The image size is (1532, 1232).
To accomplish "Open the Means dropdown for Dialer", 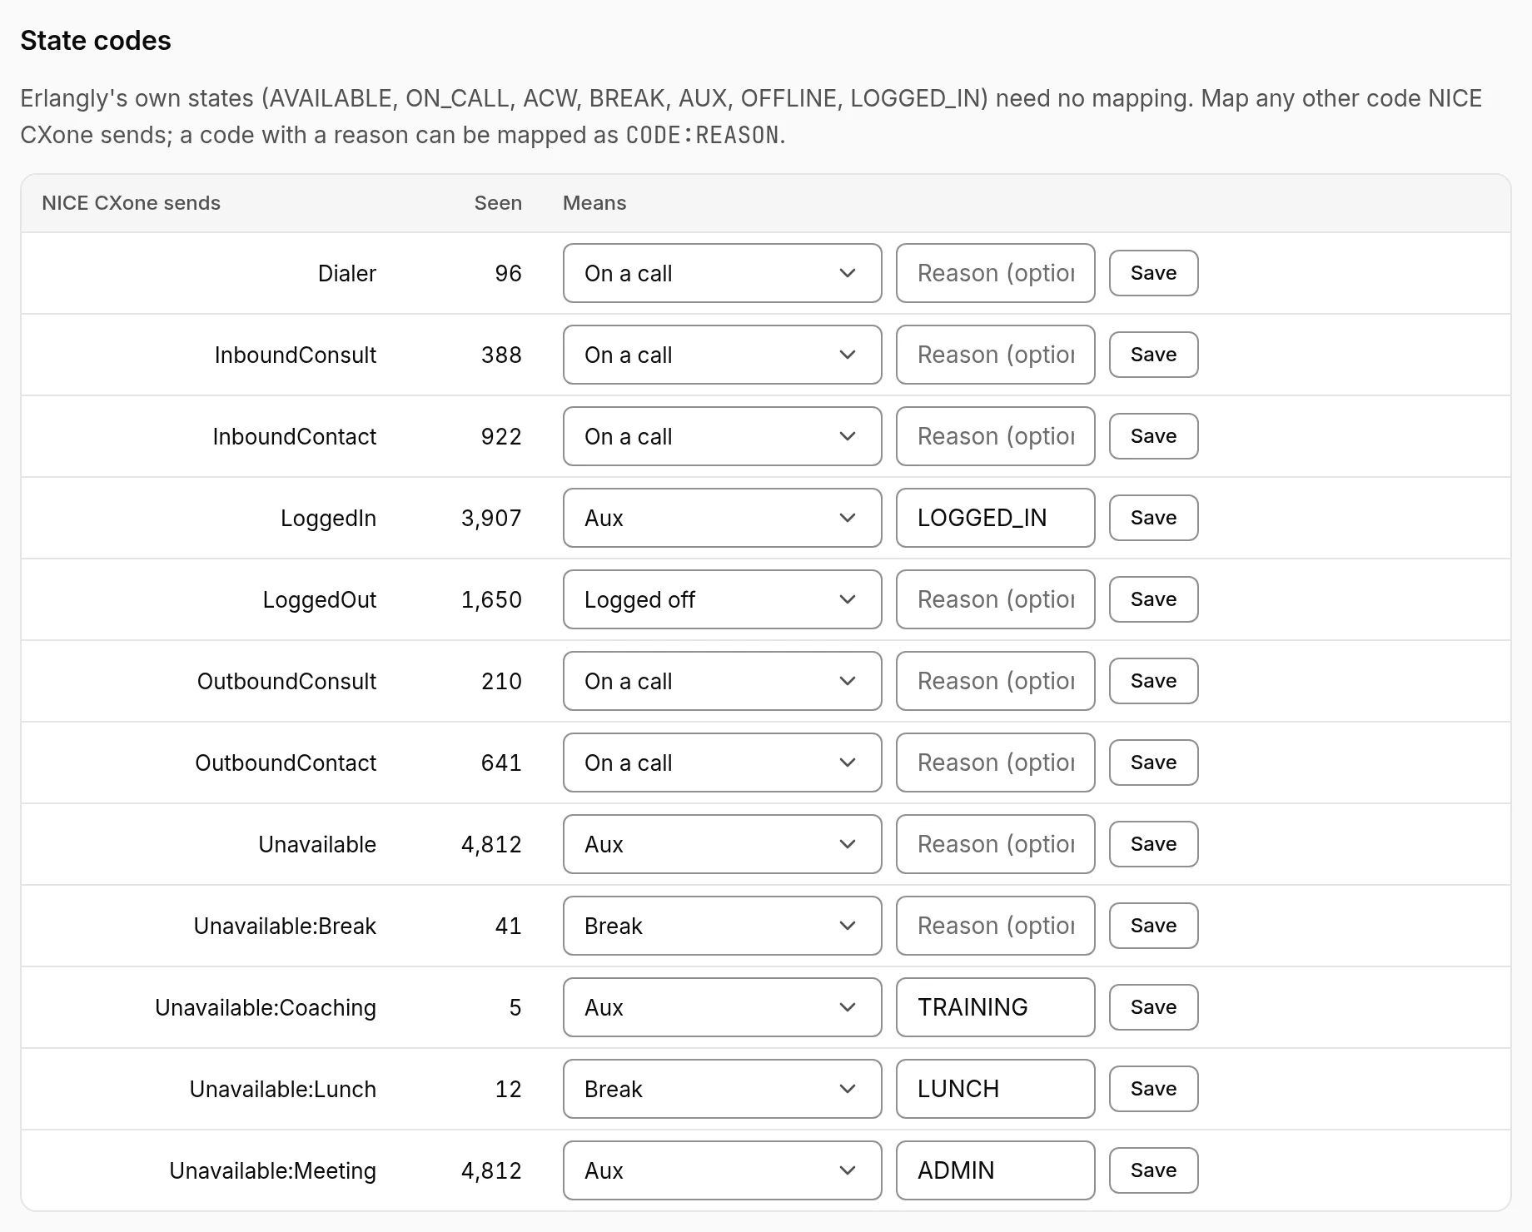I will click(x=722, y=273).
